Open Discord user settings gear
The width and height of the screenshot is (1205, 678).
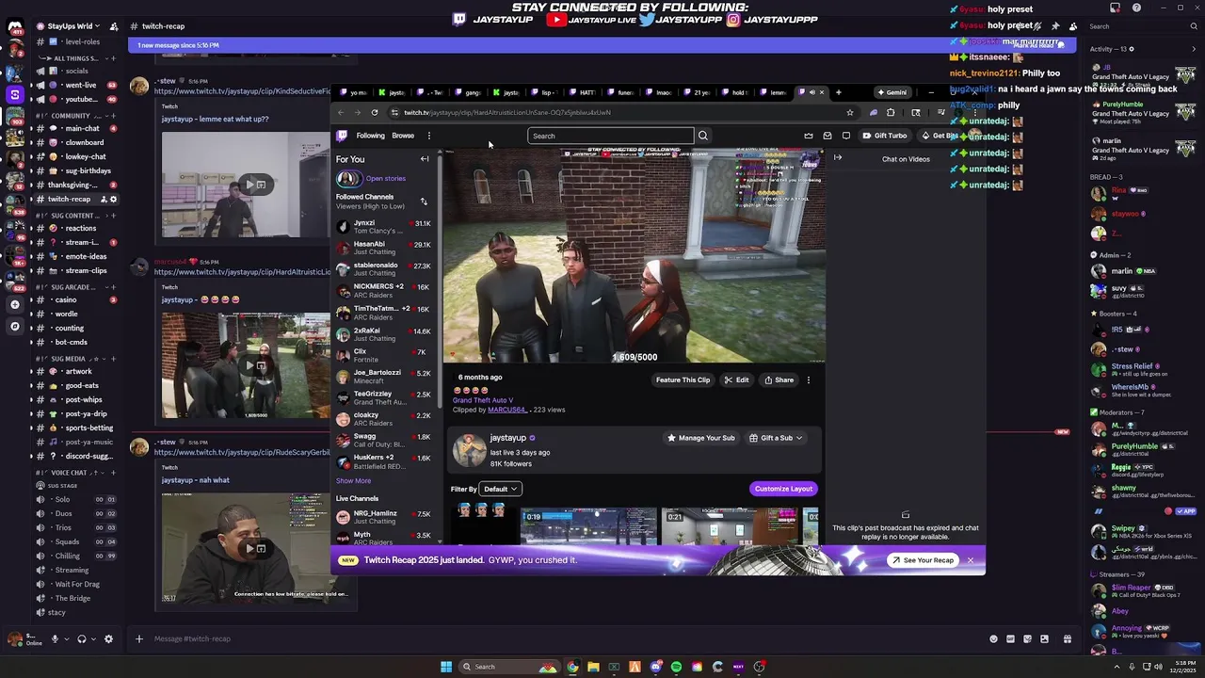tap(108, 639)
